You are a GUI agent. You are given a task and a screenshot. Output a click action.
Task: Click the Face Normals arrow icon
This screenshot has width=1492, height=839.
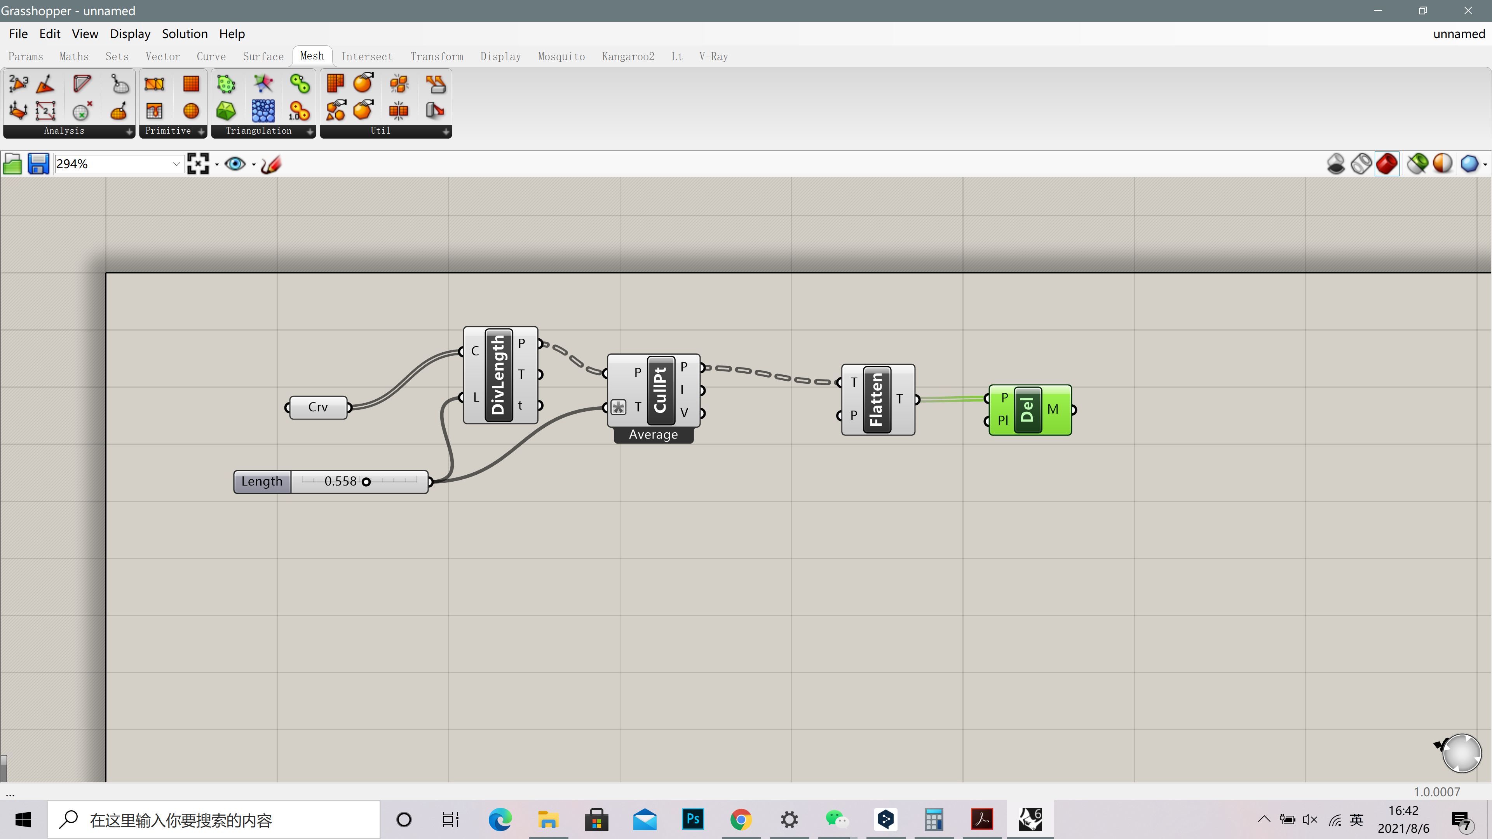[x=45, y=84]
